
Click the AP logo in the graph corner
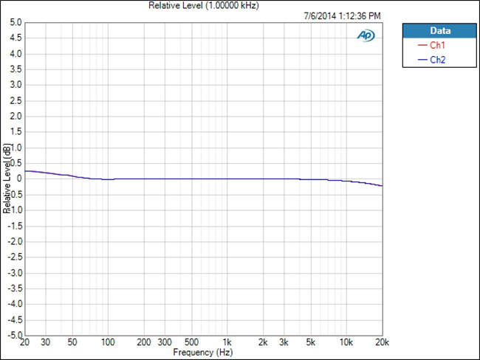[366, 35]
